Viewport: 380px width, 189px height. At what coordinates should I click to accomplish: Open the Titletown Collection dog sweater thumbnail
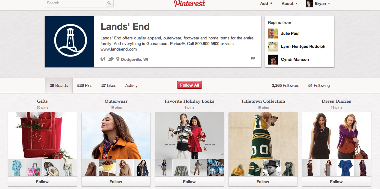pos(263,136)
